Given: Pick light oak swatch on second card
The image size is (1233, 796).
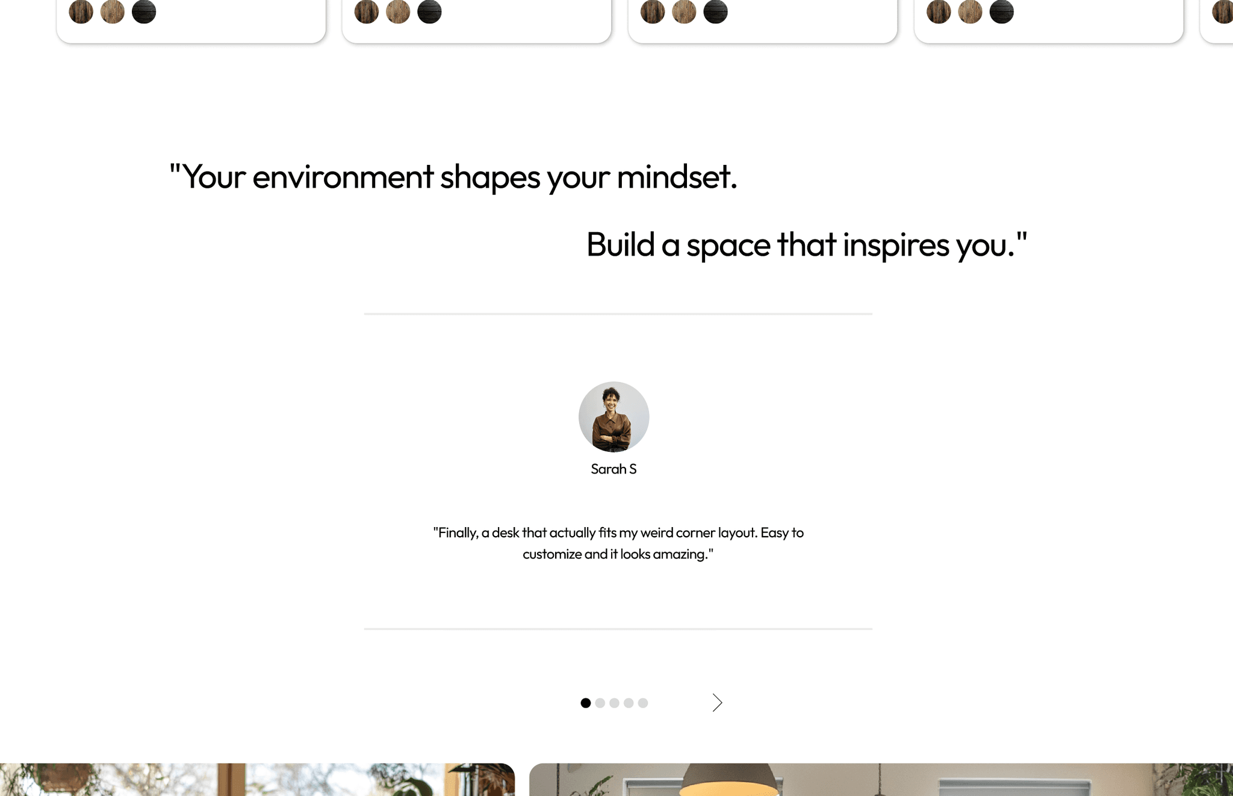Looking at the screenshot, I should click(398, 11).
